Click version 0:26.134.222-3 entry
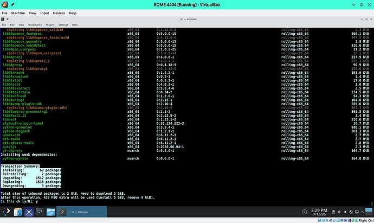The height and width of the screenshot is (223, 374). pos(170,124)
